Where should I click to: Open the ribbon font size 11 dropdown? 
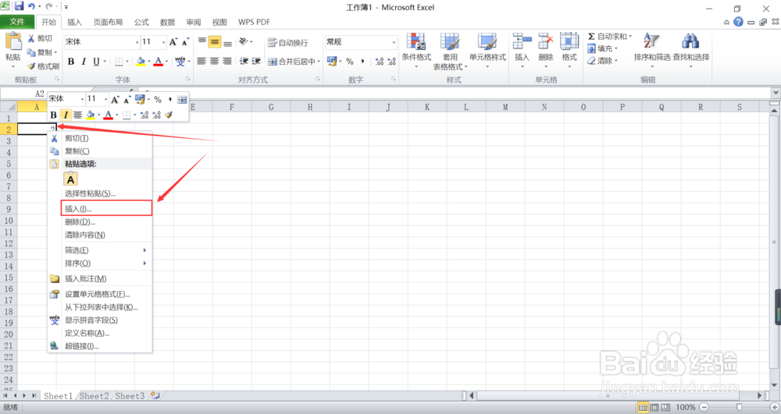[x=163, y=42]
